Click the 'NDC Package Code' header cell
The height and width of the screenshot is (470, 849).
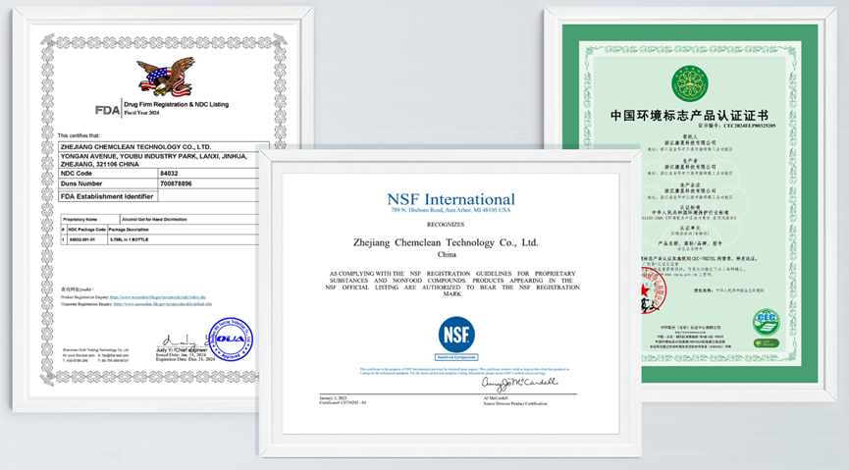(87, 230)
